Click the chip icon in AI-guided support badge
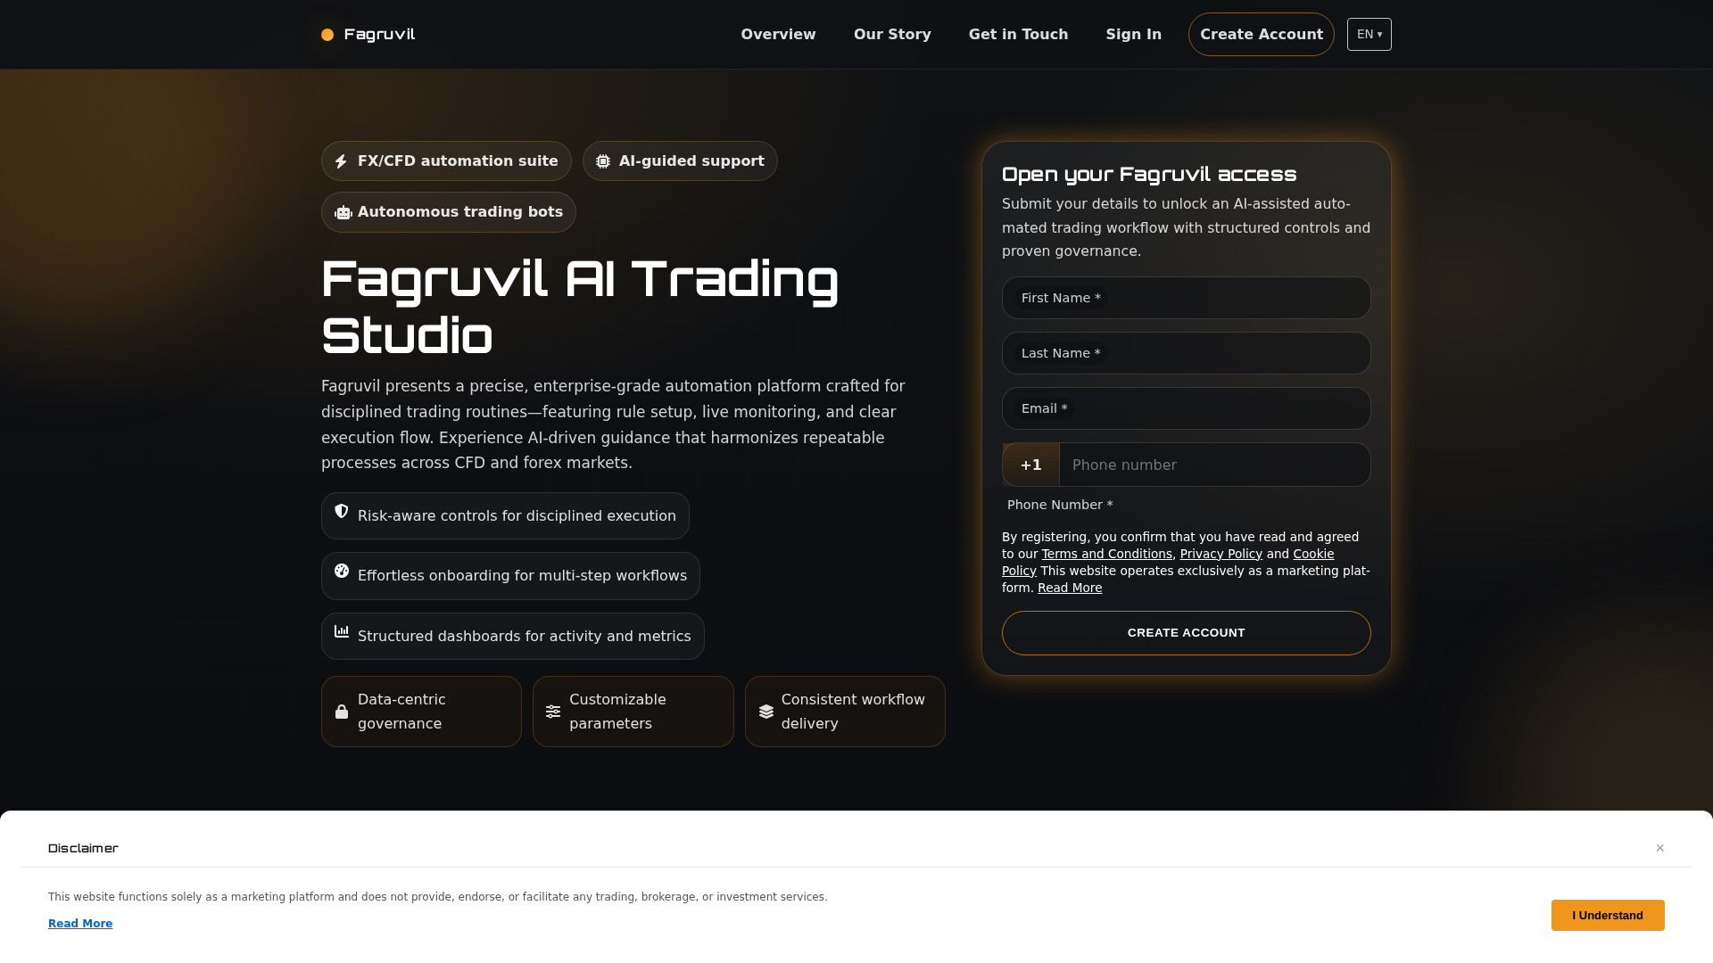Screen dimensions: 1713x963 [603, 161]
